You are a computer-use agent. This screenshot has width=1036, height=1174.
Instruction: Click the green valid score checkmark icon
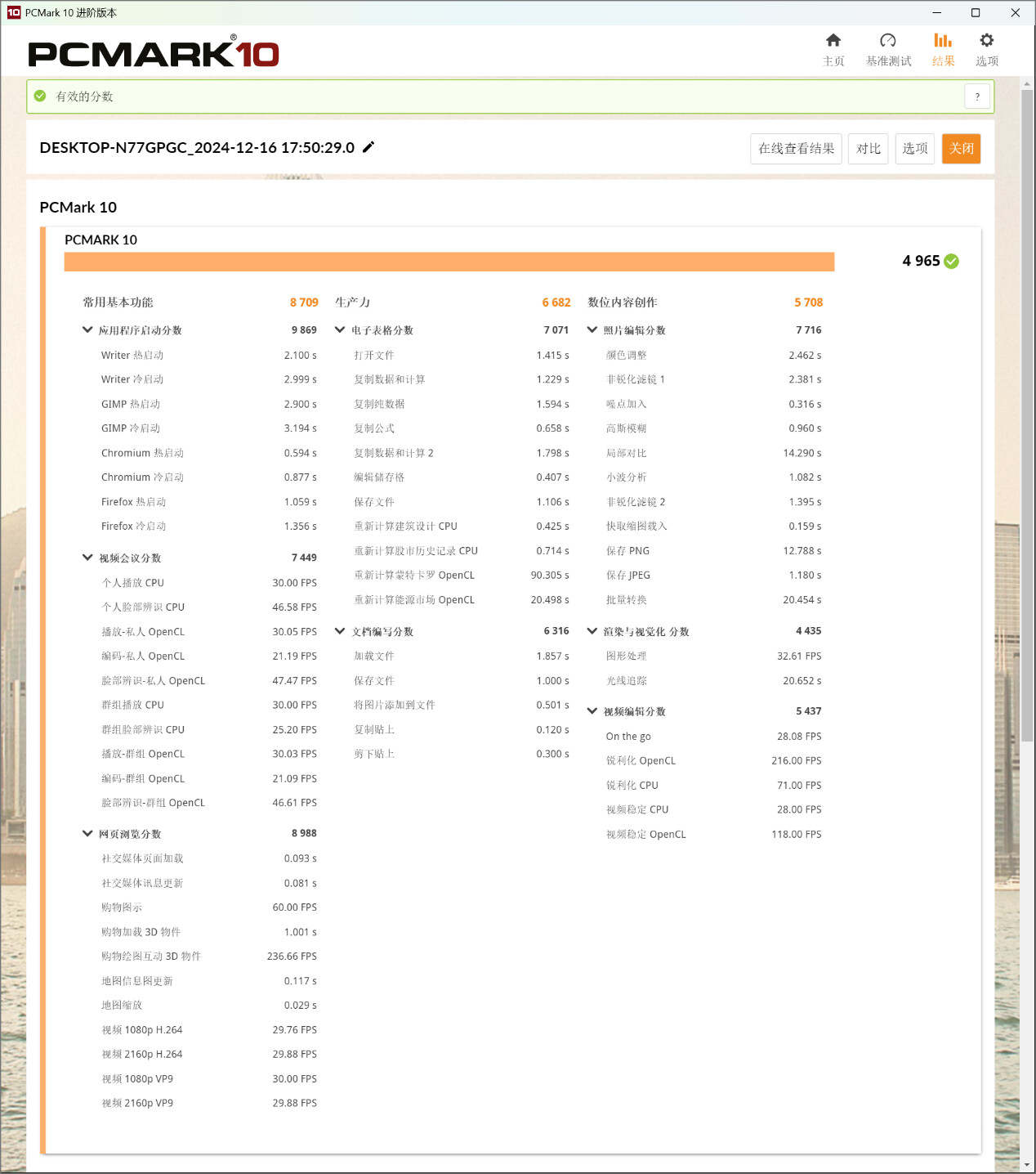point(40,96)
